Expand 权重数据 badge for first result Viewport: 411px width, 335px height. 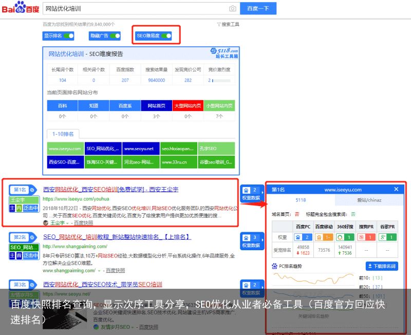click(252, 194)
